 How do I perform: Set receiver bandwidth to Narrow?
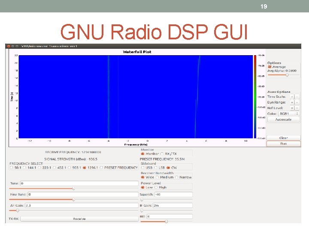176,177
